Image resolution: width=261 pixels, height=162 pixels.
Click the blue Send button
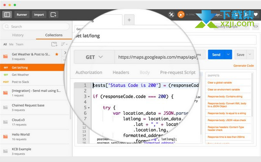pyautogui.click(x=216, y=55)
